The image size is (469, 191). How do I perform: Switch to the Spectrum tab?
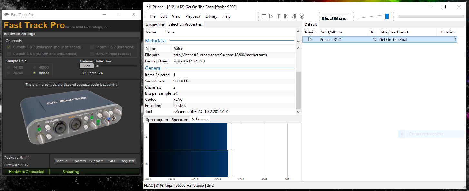180,119
